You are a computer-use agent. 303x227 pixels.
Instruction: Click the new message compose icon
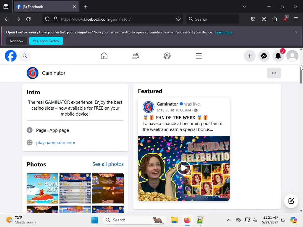click(x=291, y=201)
